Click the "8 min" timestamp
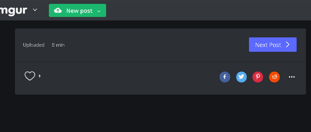The image size is (311, 132). 58,45
